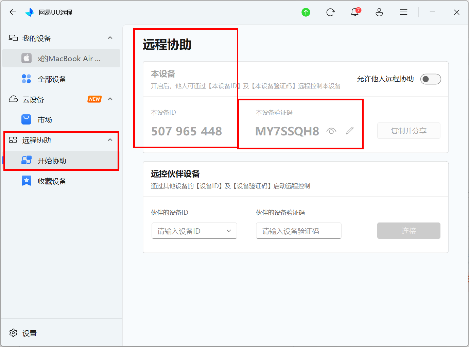The image size is (469, 347).
Task: Collapse the 远程协助 section chevron
Action: pyautogui.click(x=110, y=140)
